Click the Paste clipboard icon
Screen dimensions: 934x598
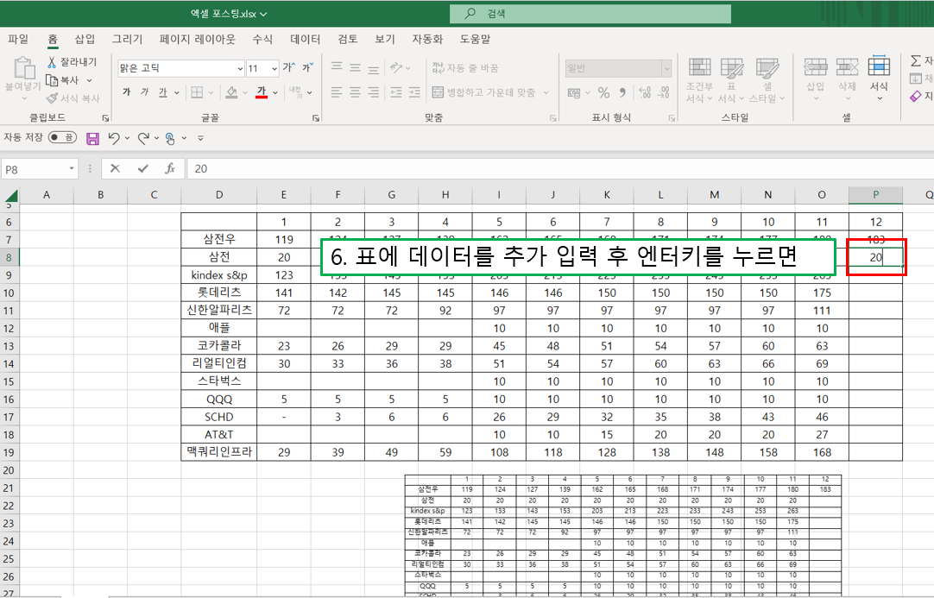[24, 68]
